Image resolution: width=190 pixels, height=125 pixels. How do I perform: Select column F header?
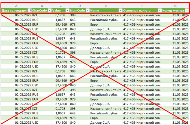coord(142,6)
